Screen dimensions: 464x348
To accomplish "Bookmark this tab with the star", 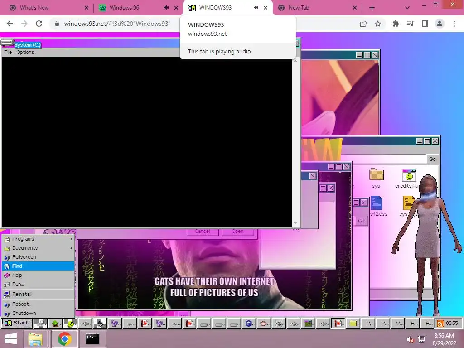I will tap(378, 24).
